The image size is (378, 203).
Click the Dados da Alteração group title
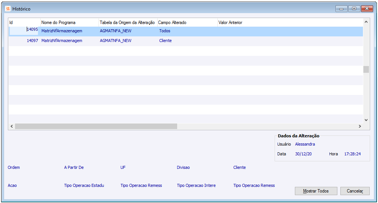(298, 136)
